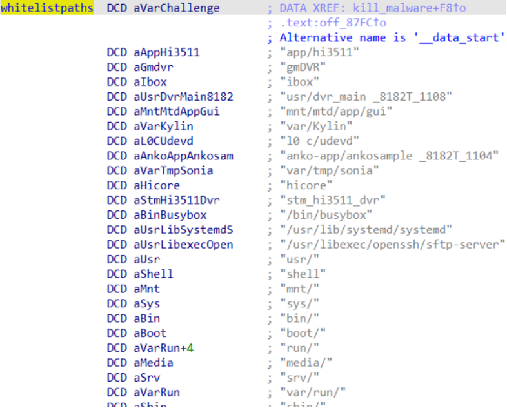This screenshot has width=507, height=408.
Task: Select the aBinBusybox operand
Action: point(170,215)
